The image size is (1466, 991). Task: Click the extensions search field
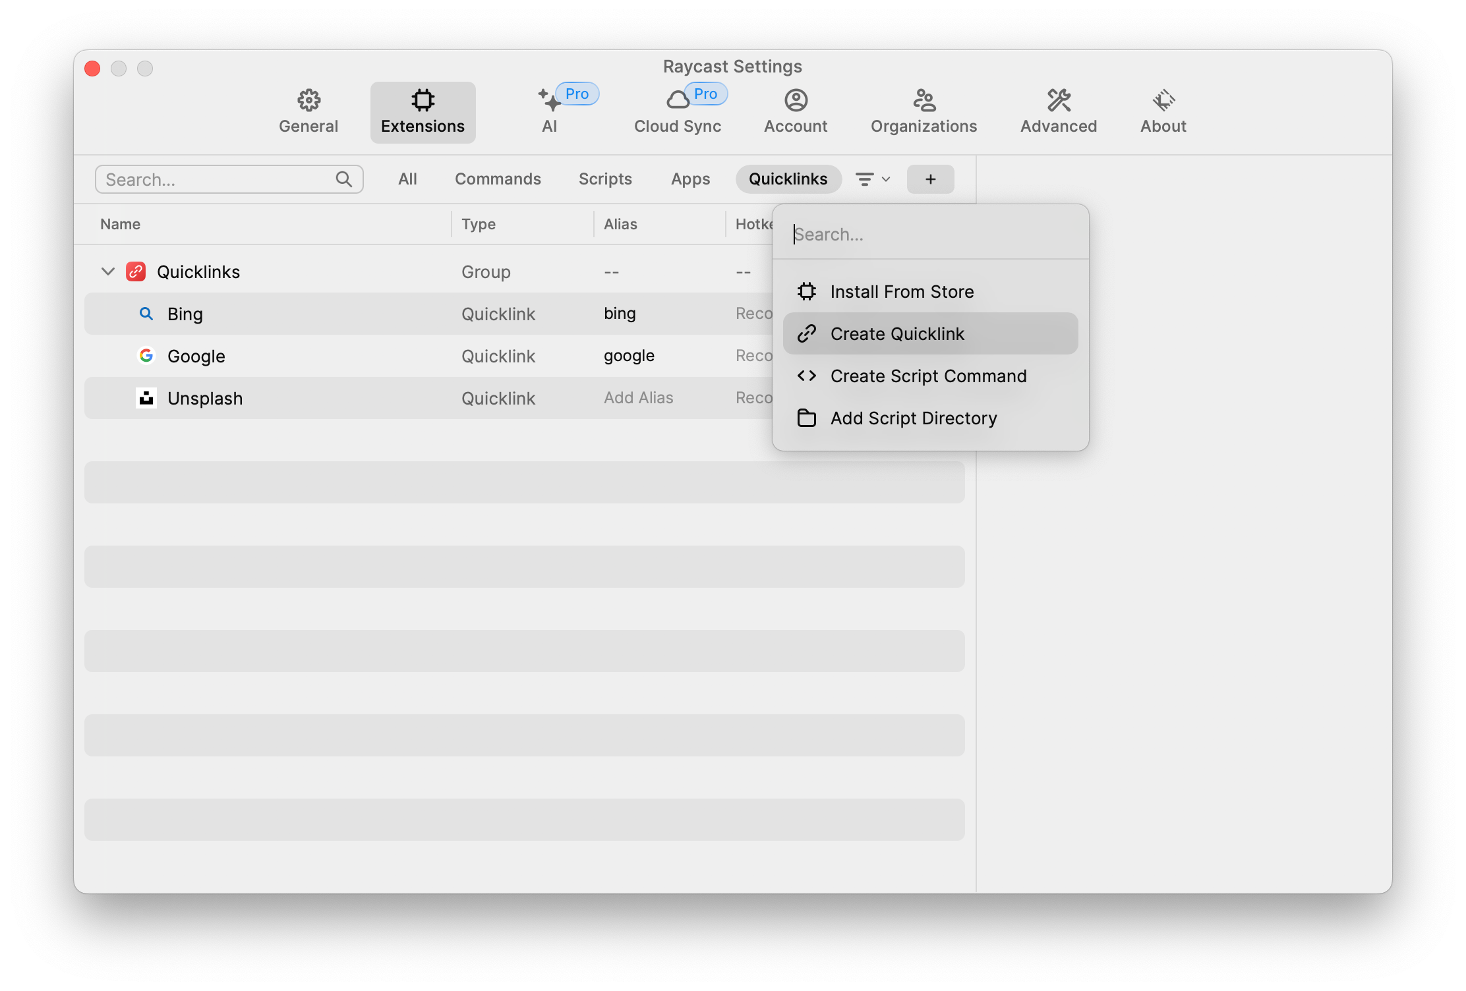coord(229,179)
